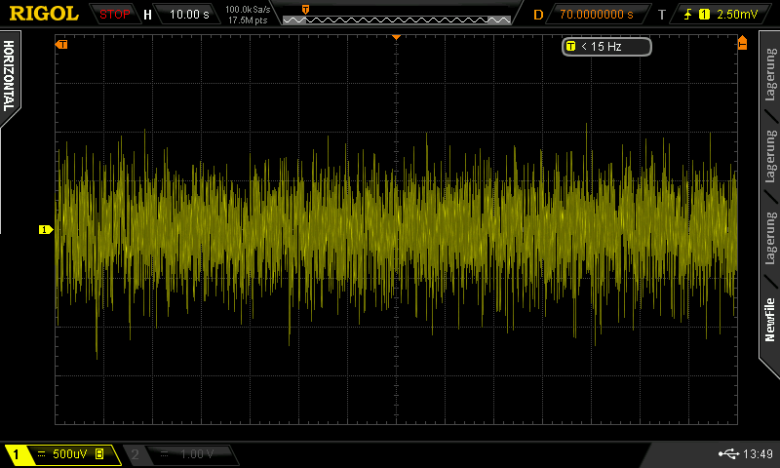Viewport: 780px width, 468px height.
Task: Click the H horizontal label
Action: click(x=147, y=15)
